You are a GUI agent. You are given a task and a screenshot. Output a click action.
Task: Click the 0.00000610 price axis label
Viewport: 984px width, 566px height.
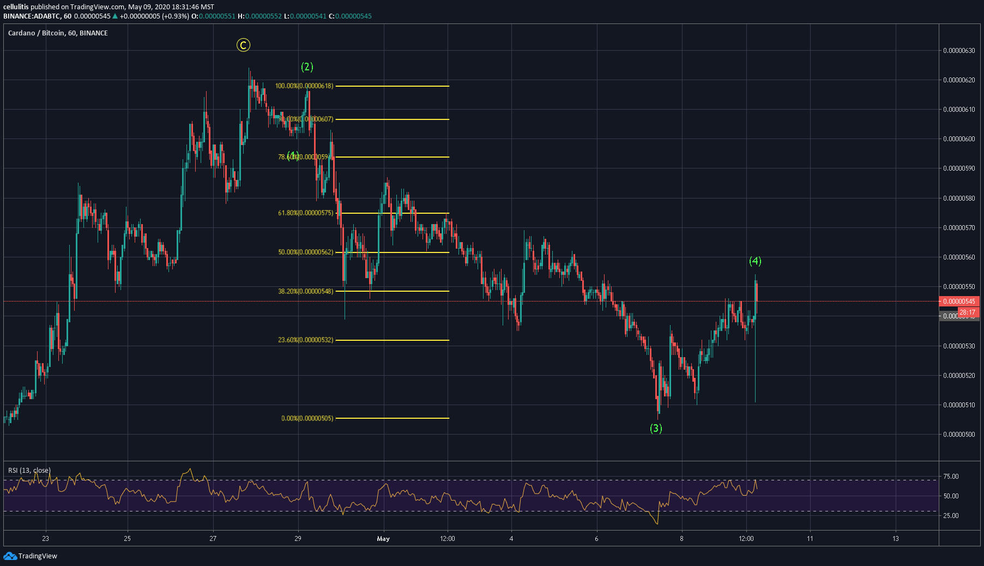coord(959,110)
